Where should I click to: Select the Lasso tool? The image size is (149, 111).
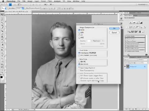coord(2,20)
